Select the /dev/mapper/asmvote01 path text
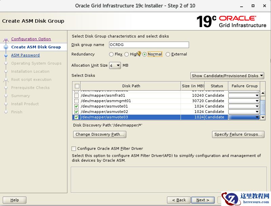The width and height of the screenshot is (271, 206). [104, 106]
